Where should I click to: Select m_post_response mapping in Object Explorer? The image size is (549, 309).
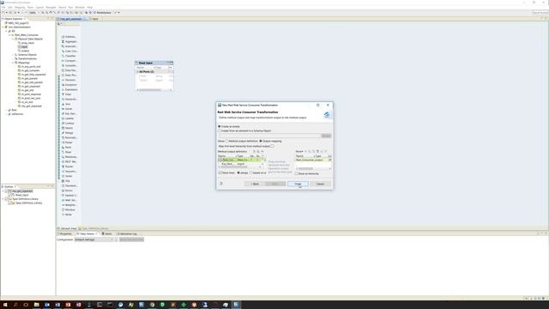(x=31, y=94)
